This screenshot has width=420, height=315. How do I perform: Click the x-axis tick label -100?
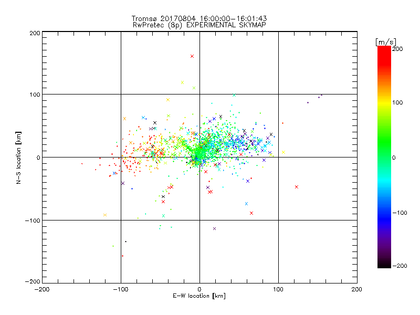pyautogui.click(x=121, y=289)
